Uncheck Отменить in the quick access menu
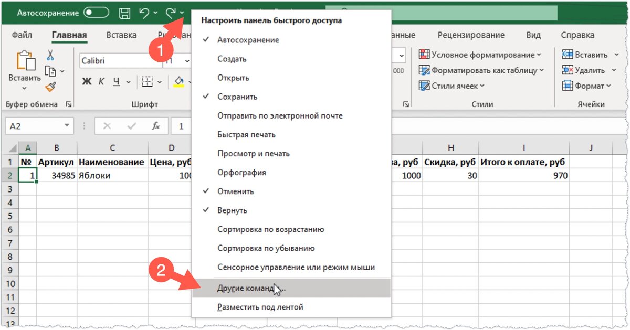The height and width of the screenshot is (330, 630). tap(291, 191)
